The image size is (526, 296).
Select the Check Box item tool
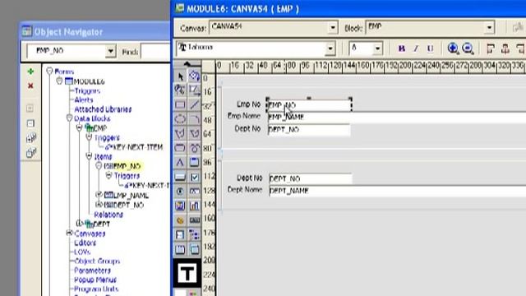pyautogui.click(x=194, y=177)
